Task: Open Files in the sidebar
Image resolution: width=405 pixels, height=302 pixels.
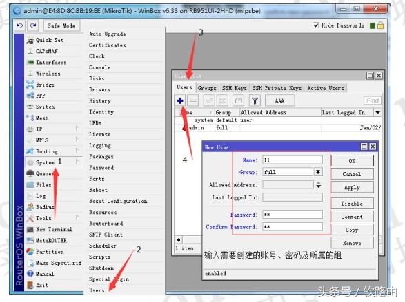Action: click(43, 185)
